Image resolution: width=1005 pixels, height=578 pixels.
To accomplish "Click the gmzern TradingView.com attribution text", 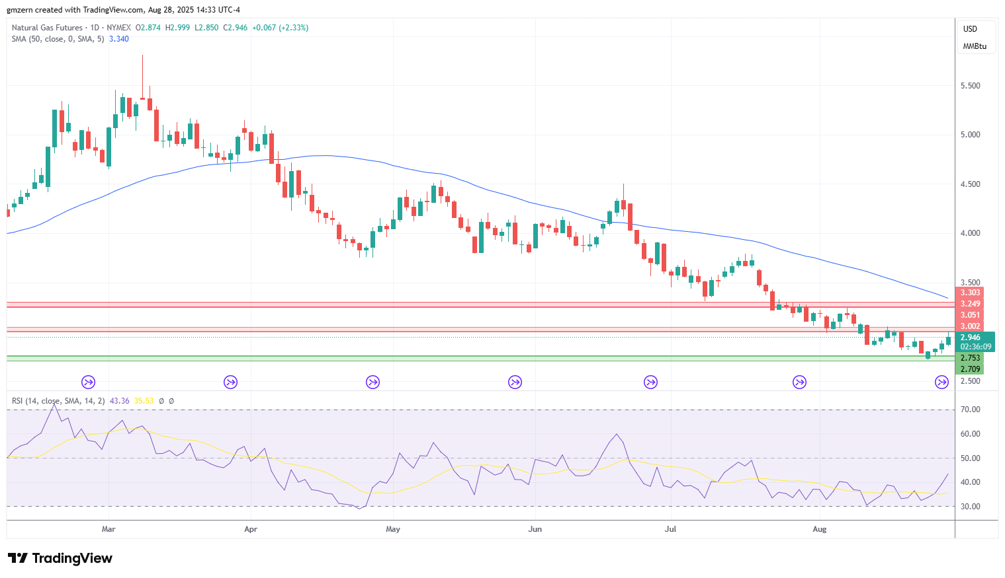I will coord(124,10).
